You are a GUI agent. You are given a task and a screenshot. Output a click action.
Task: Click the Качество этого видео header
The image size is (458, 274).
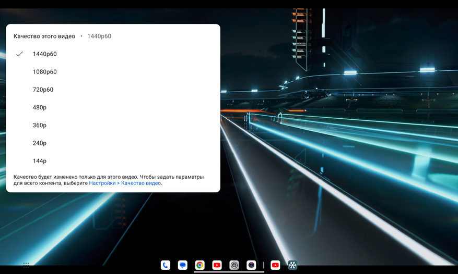point(44,36)
